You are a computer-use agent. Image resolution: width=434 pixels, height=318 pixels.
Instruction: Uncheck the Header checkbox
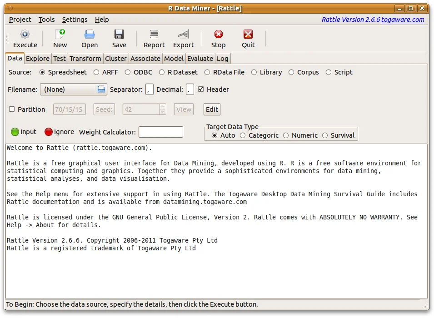tap(201, 89)
